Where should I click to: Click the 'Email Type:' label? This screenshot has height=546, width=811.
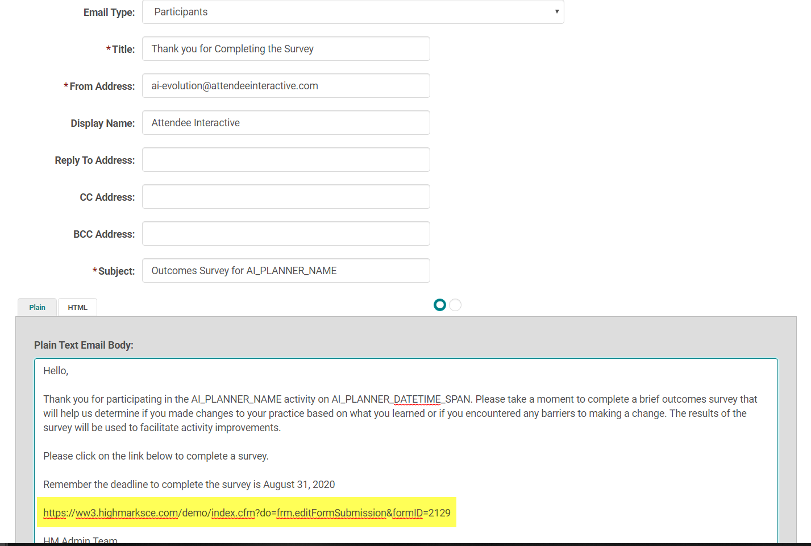coord(109,13)
